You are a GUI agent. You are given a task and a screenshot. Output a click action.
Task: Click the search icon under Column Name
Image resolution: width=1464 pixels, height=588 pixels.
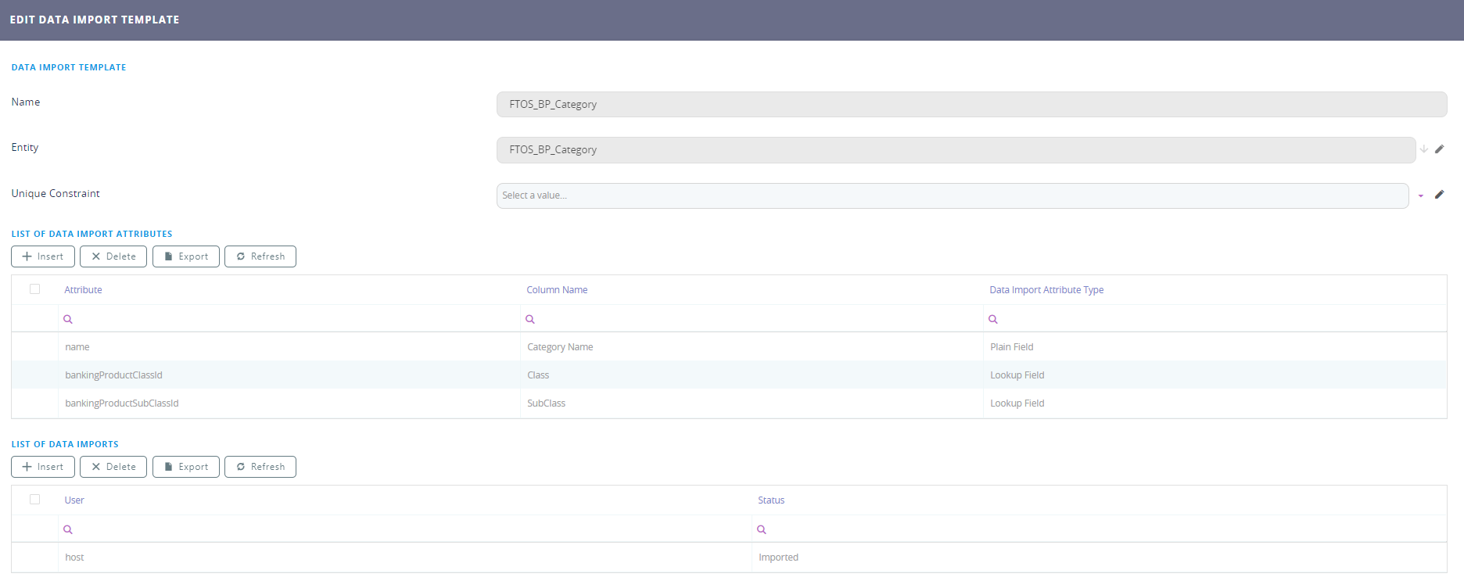click(530, 319)
